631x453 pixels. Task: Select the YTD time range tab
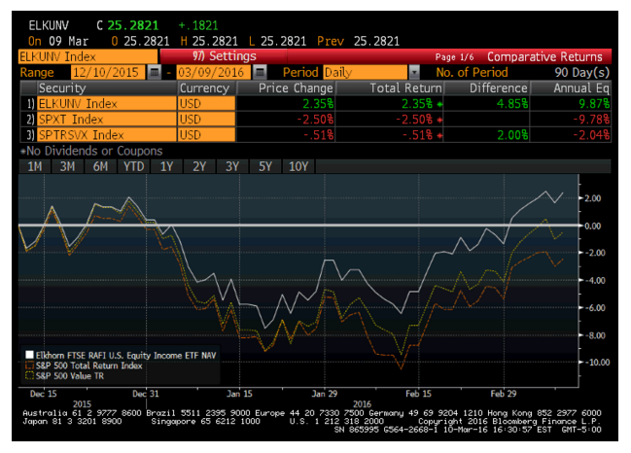pyautogui.click(x=131, y=166)
